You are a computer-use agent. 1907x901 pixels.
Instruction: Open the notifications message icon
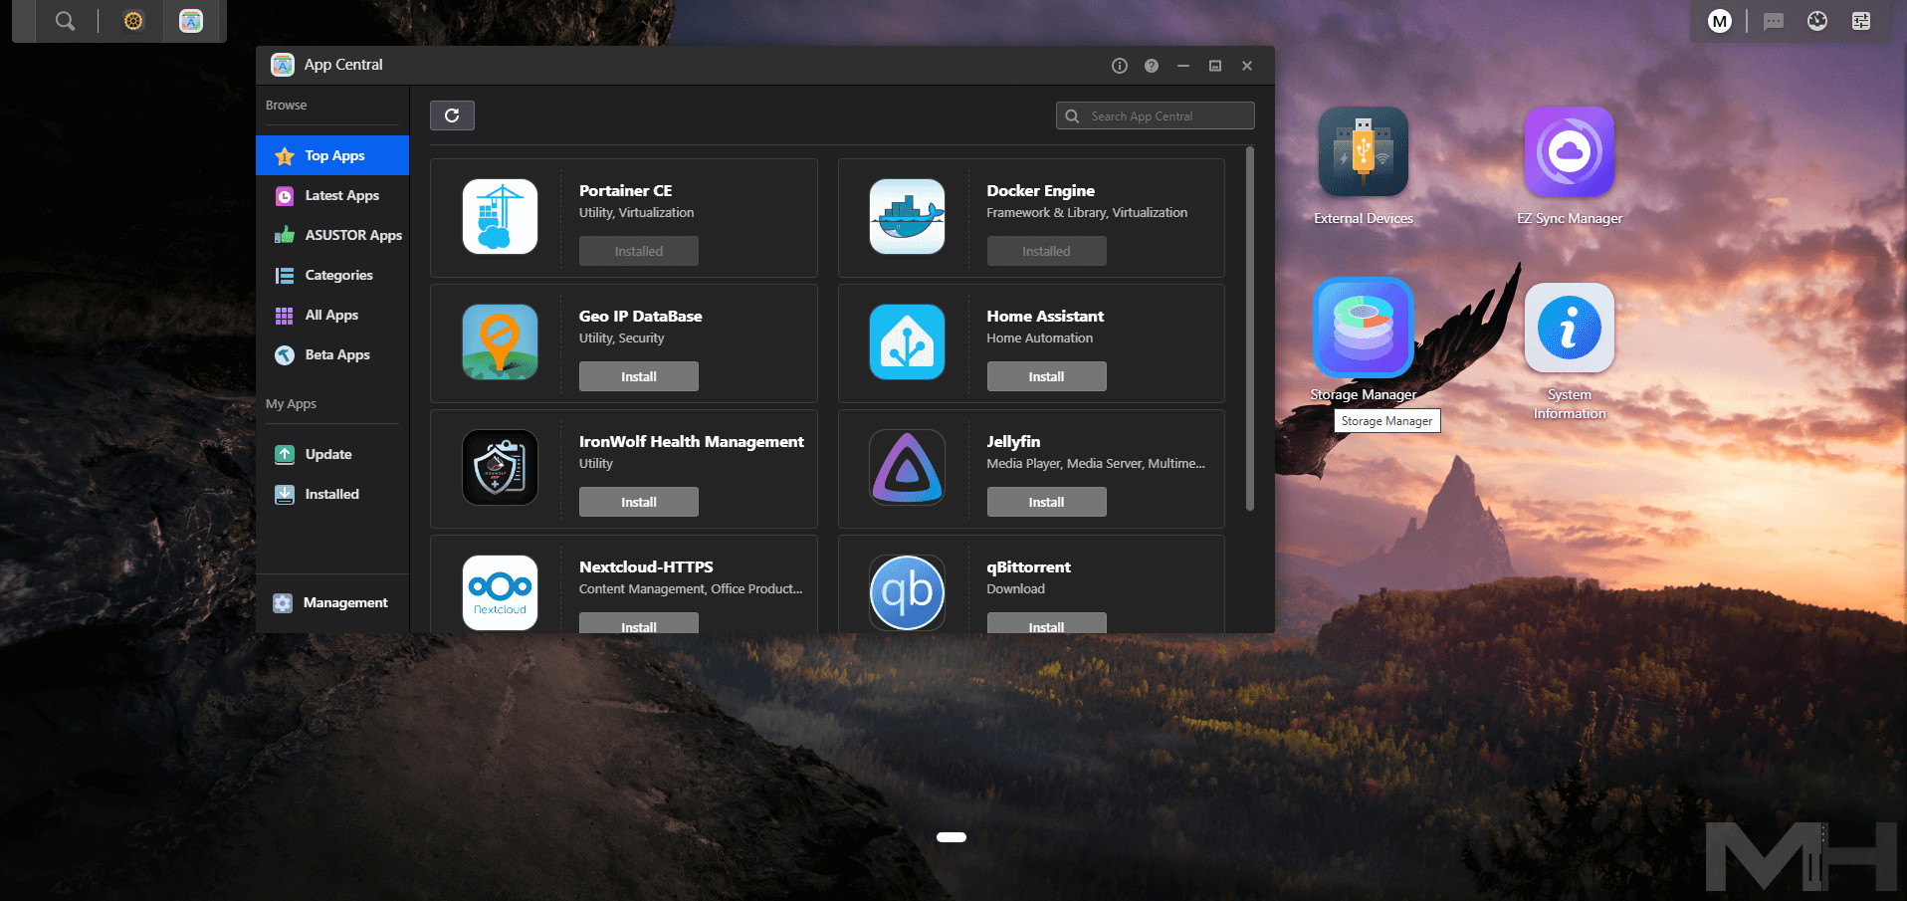pos(1774,21)
